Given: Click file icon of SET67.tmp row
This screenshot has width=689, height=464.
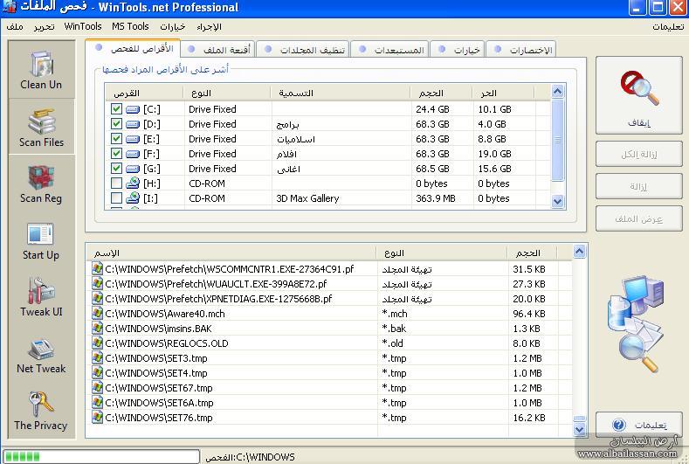Looking at the screenshot, I should click(97, 388).
